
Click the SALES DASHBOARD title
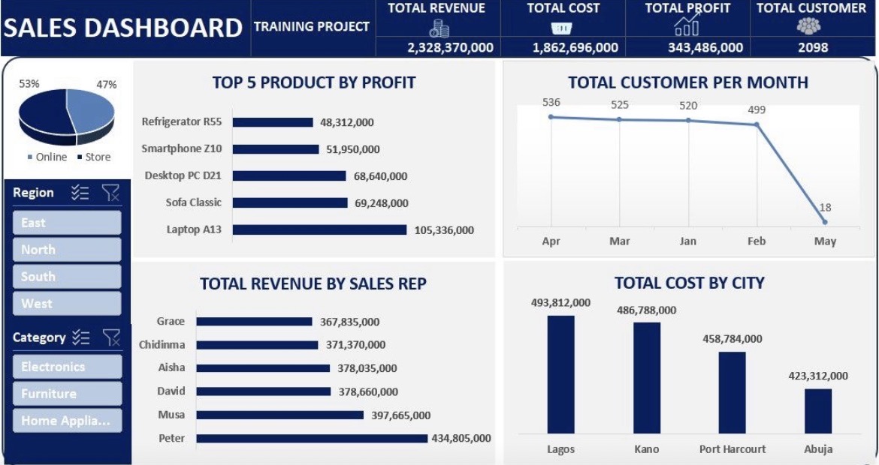click(122, 28)
